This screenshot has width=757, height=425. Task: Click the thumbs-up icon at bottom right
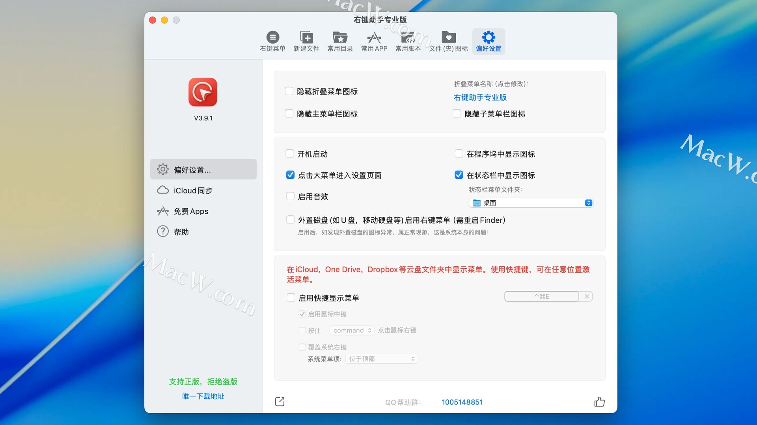pyautogui.click(x=599, y=402)
